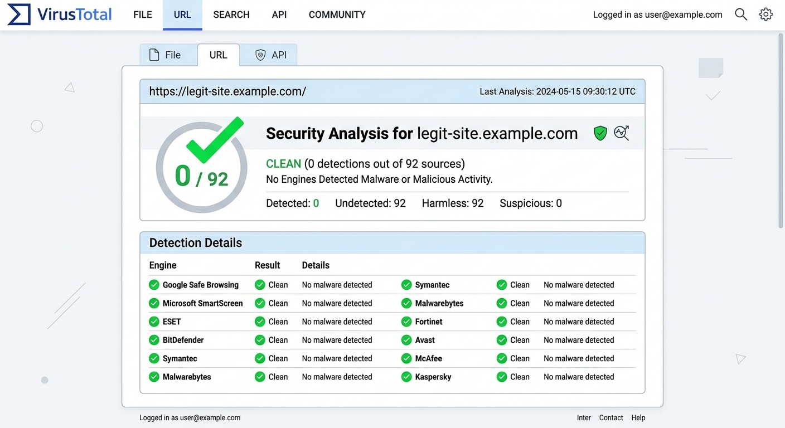Click the green shield verified icon
The width and height of the screenshot is (785, 428).
[600, 133]
